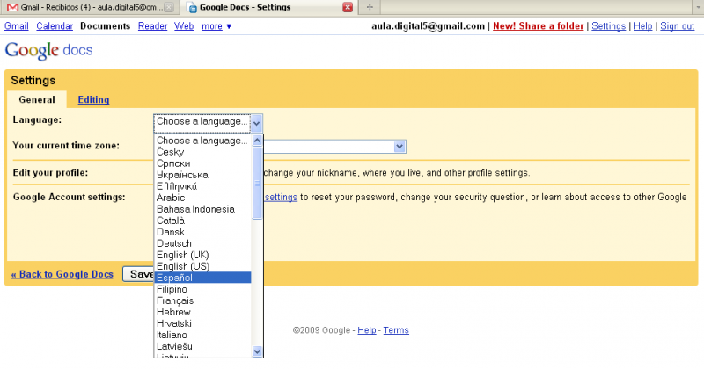Select English (UK) from the language list

202,255
